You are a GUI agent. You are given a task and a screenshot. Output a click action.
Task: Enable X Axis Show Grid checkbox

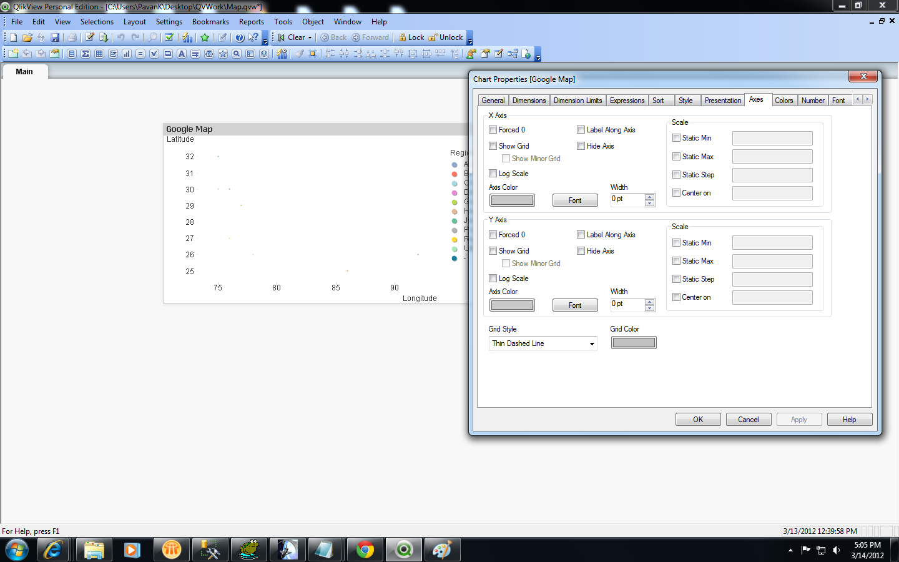coord(493,146)
